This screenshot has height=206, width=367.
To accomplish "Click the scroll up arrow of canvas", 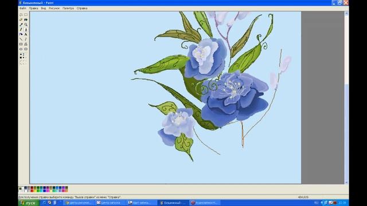I will 346,14.
